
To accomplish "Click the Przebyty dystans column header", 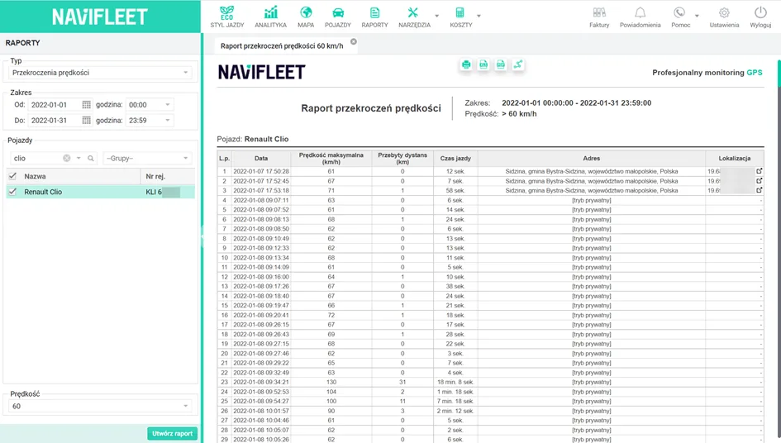I will pos(402,158).
